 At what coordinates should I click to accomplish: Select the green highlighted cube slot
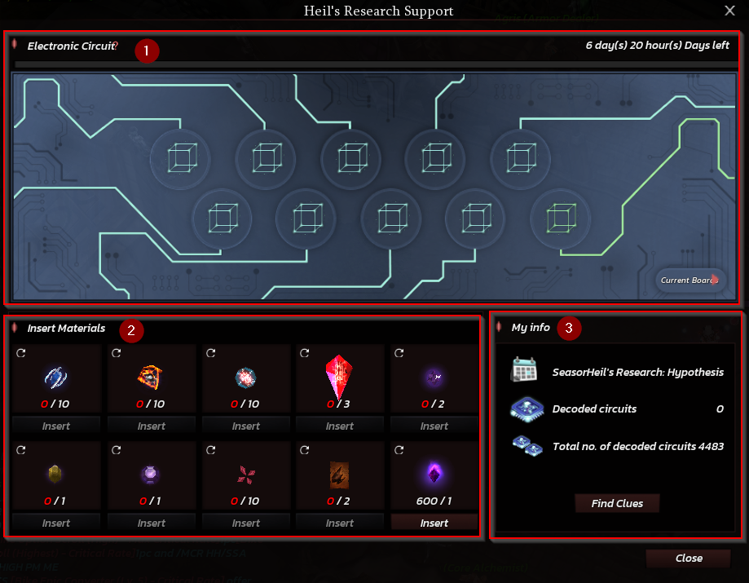click(x=561, y=219)
